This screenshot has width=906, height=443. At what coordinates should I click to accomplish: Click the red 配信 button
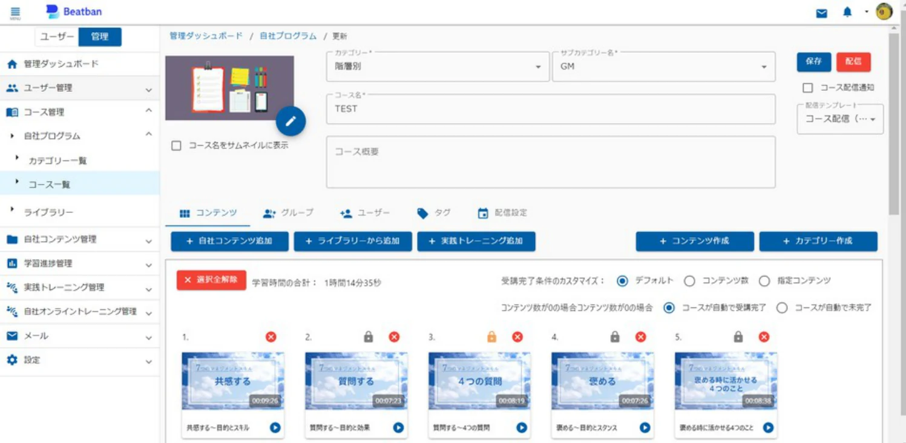(853, 62)
